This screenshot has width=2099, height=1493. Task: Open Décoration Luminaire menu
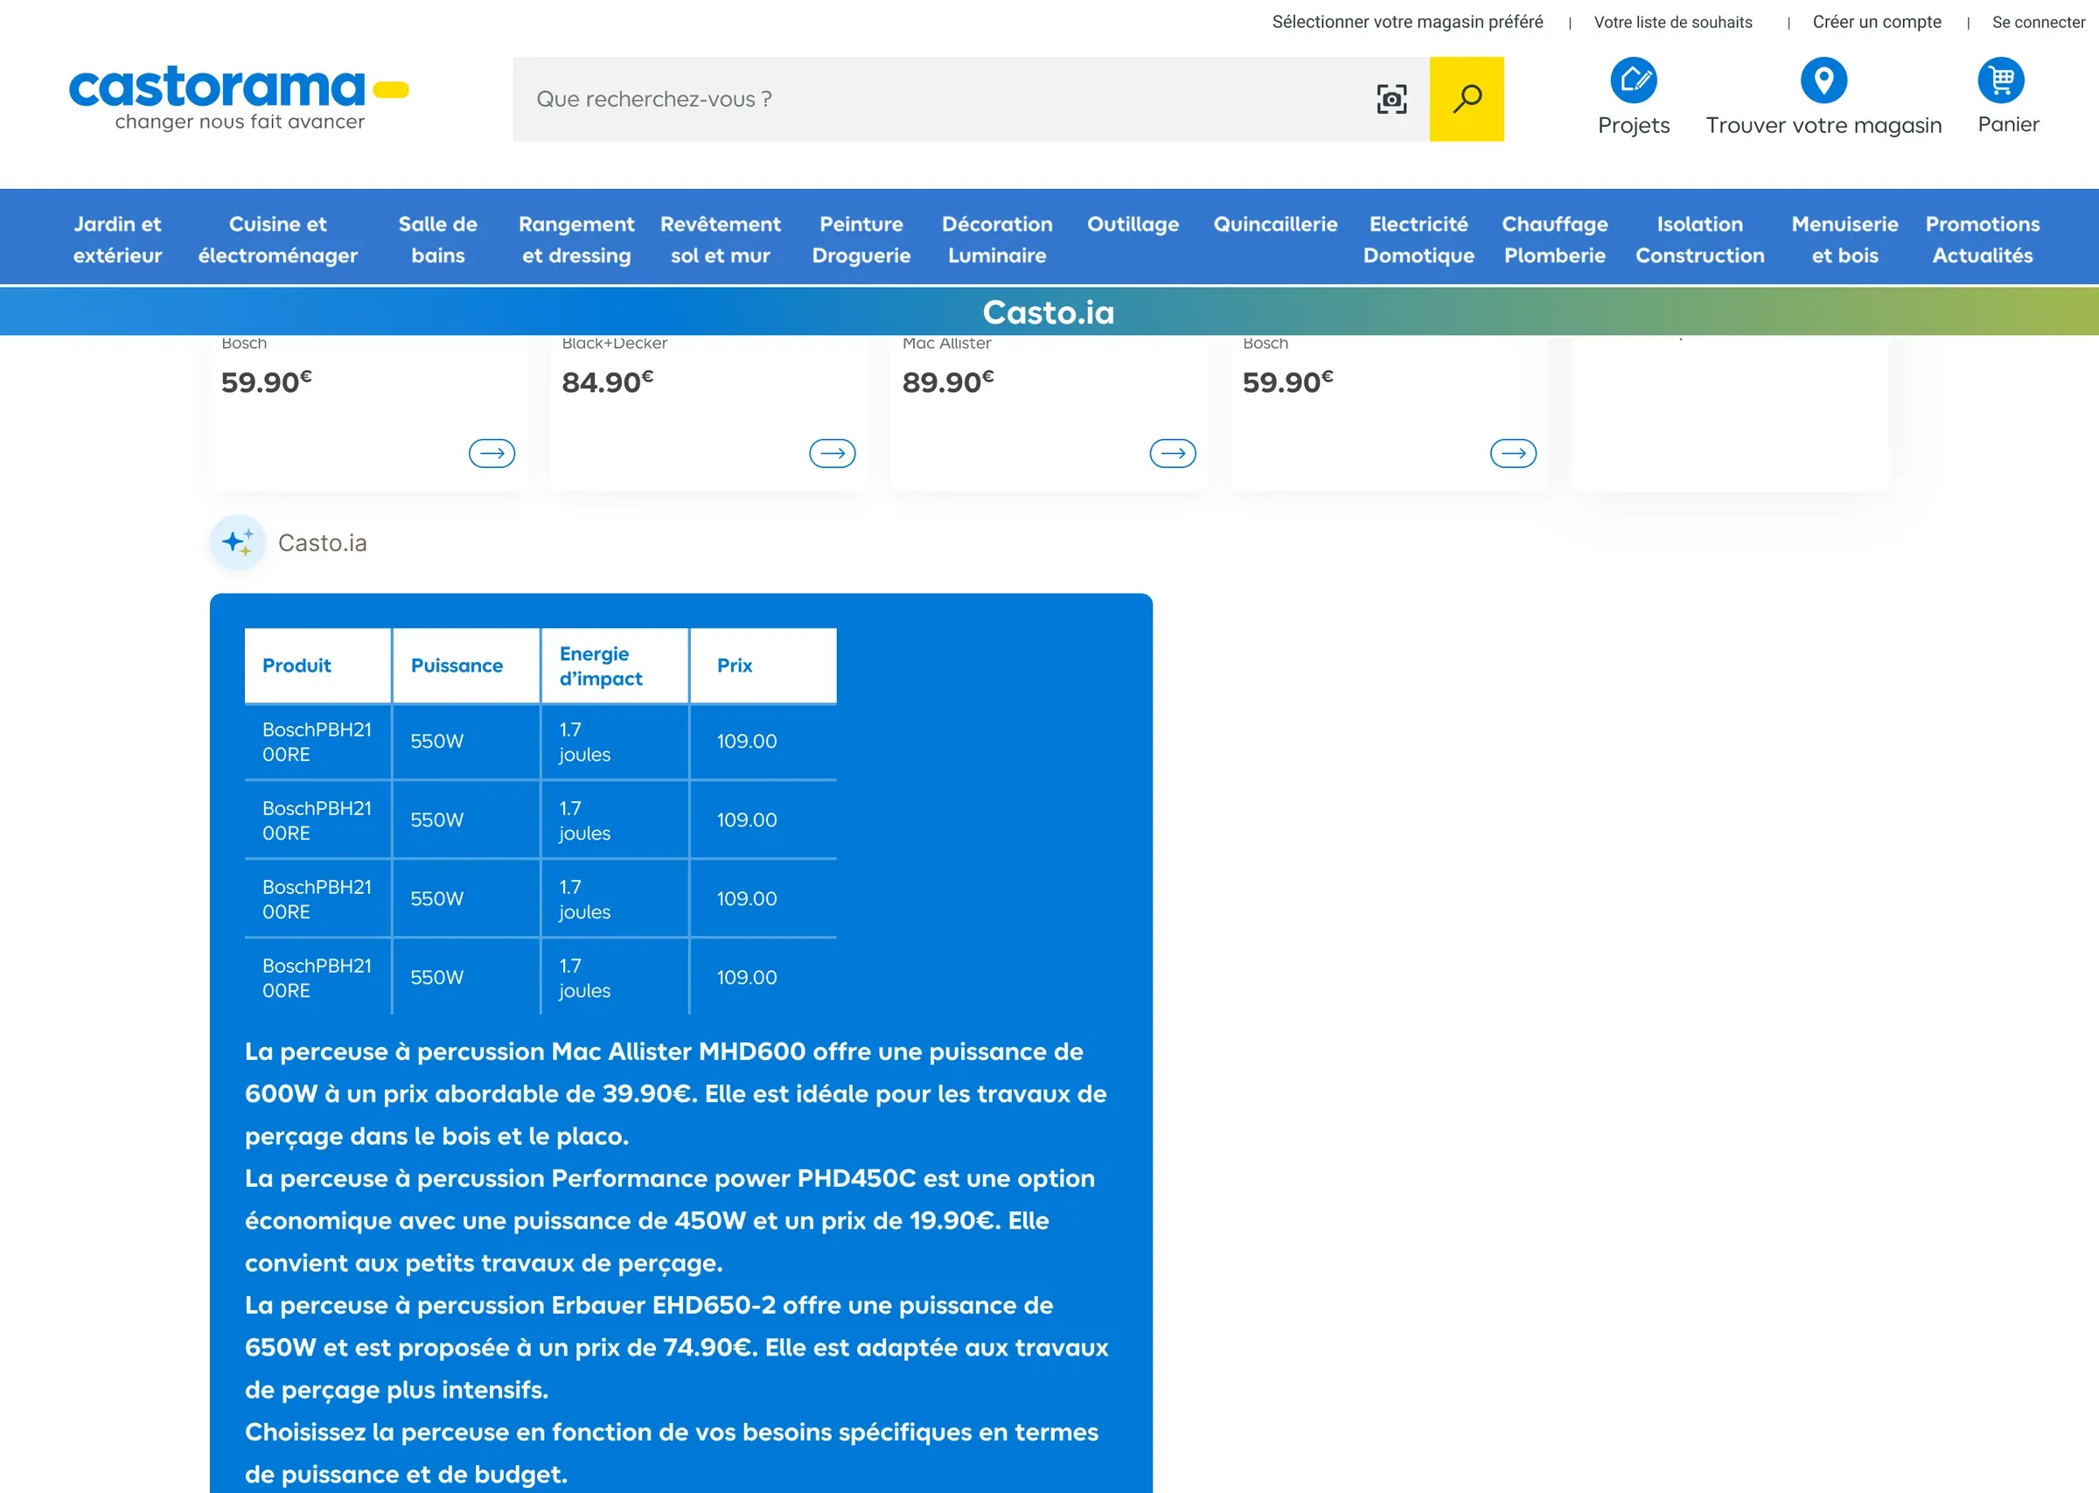coord(997,239)
